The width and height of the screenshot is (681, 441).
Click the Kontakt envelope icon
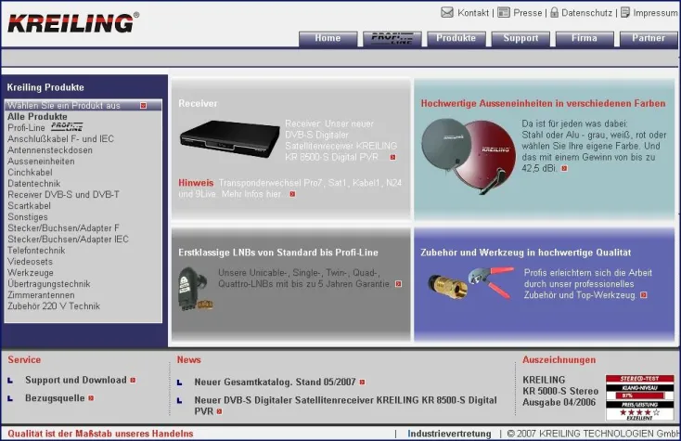tap(447, 13)
